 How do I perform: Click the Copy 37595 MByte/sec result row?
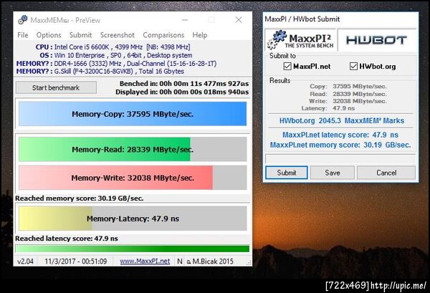click(x=348, y=87)
